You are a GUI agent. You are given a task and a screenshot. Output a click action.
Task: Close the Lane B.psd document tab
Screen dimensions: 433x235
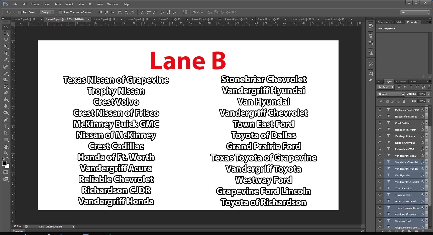(89, 19)
